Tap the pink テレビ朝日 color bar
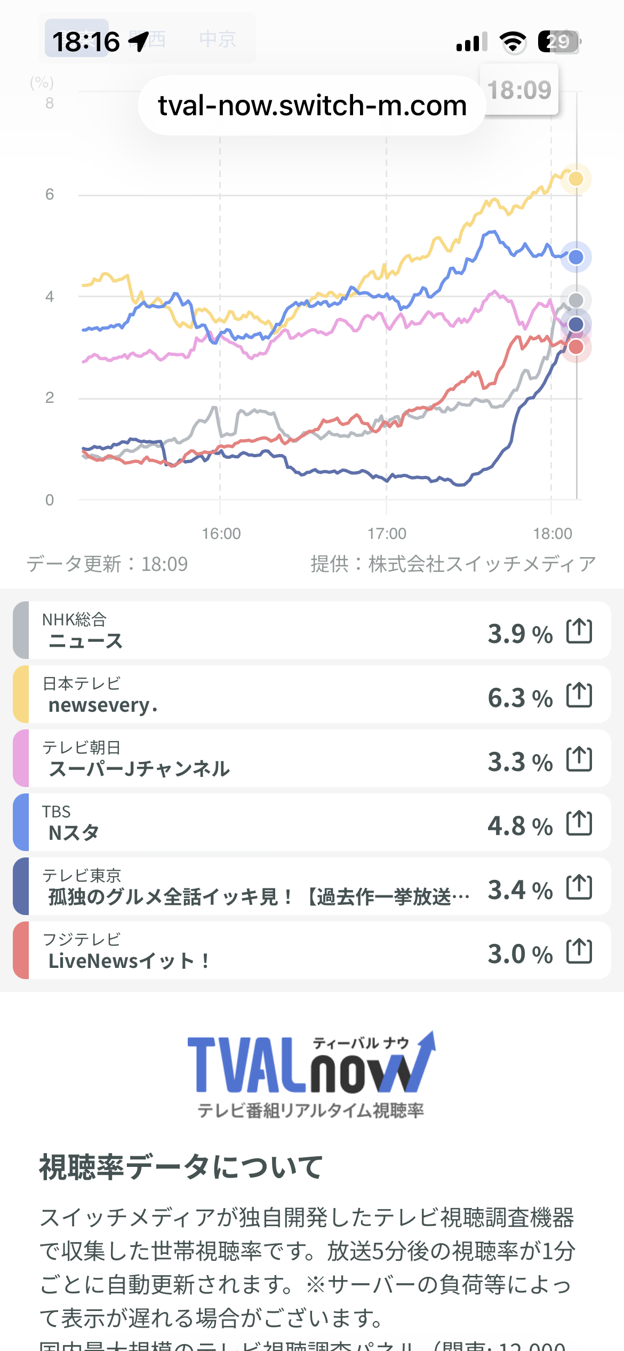624x1351 pixels. pyautogui.click(x=21, y=759)
